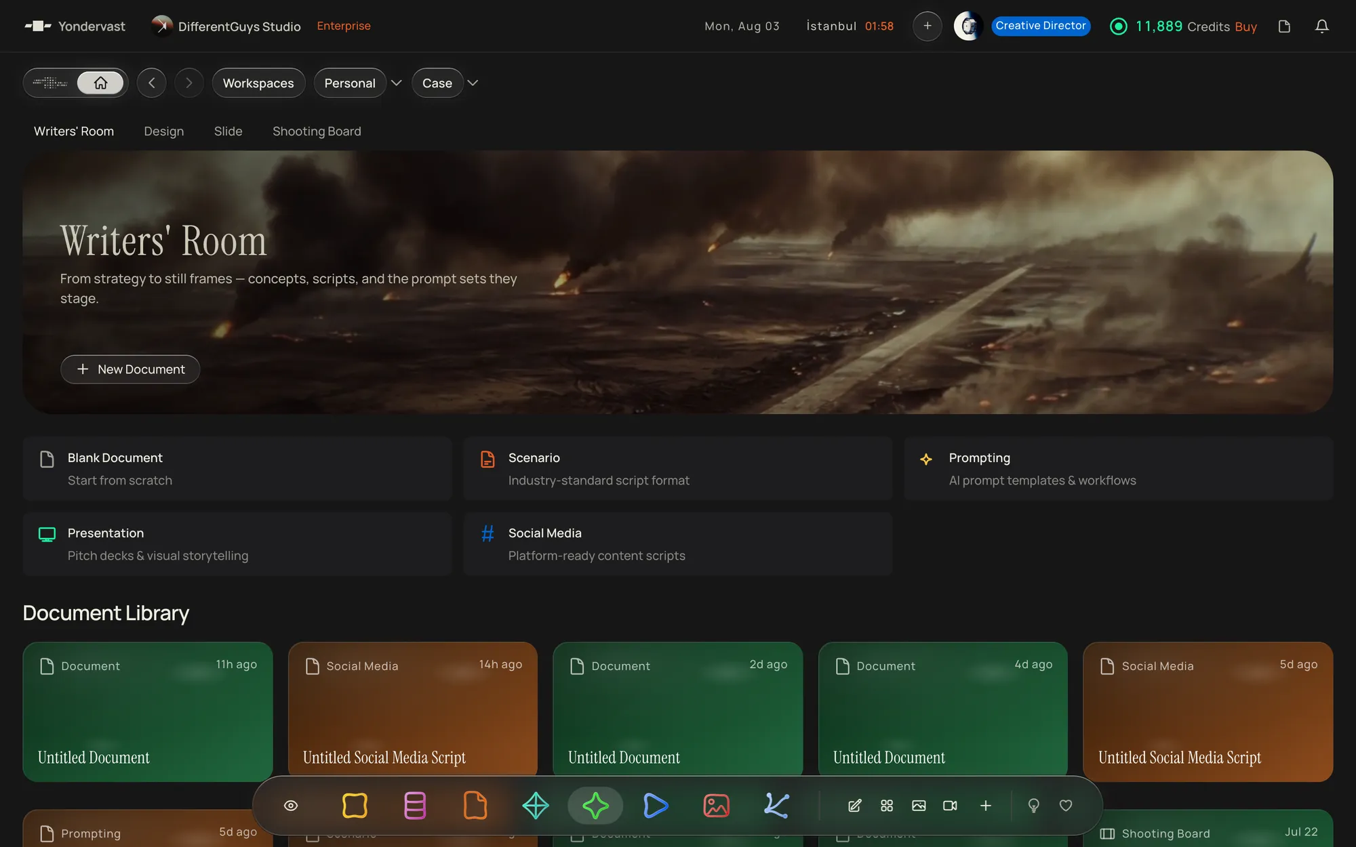Screen dimensions: 1356x847
Task: Click the Yondervast logo icon
Action: (38, 26)
